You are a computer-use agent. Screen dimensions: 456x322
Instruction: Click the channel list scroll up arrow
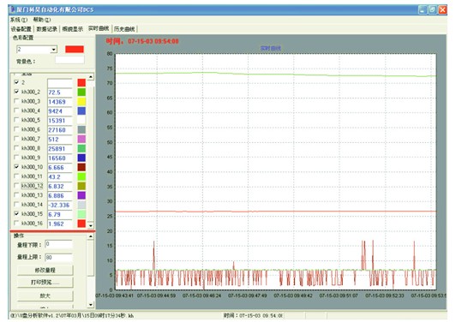pyautogui.click(x=91, y=77)
